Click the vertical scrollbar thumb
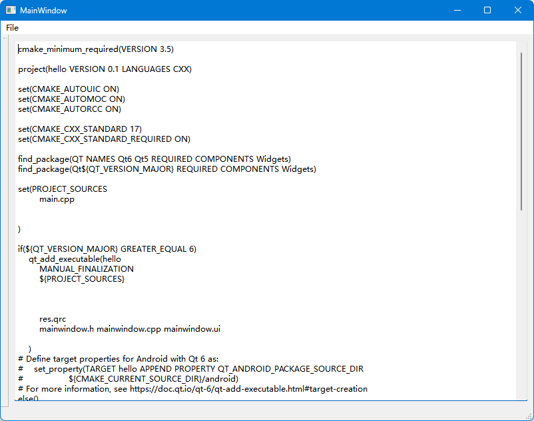Screen dimensions: 534x421 pyautogui.click(x=521, y=130)
